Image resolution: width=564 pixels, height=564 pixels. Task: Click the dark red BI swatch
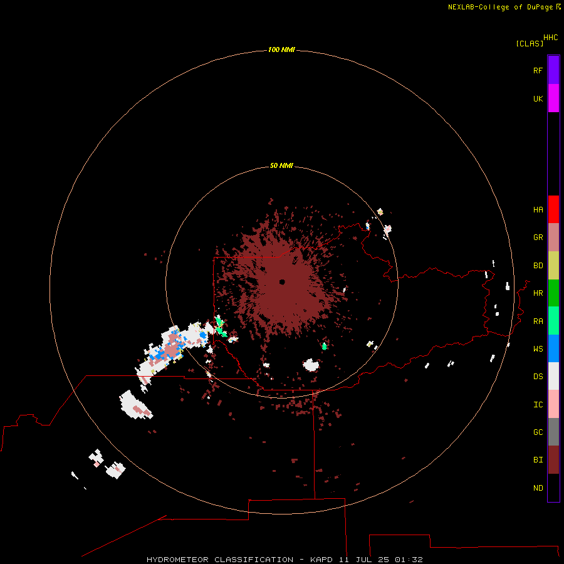pos(553,460)
